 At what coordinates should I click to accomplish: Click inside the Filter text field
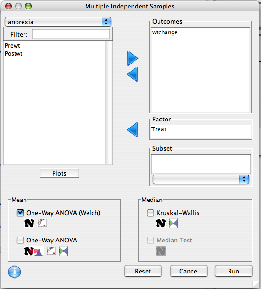71,34
